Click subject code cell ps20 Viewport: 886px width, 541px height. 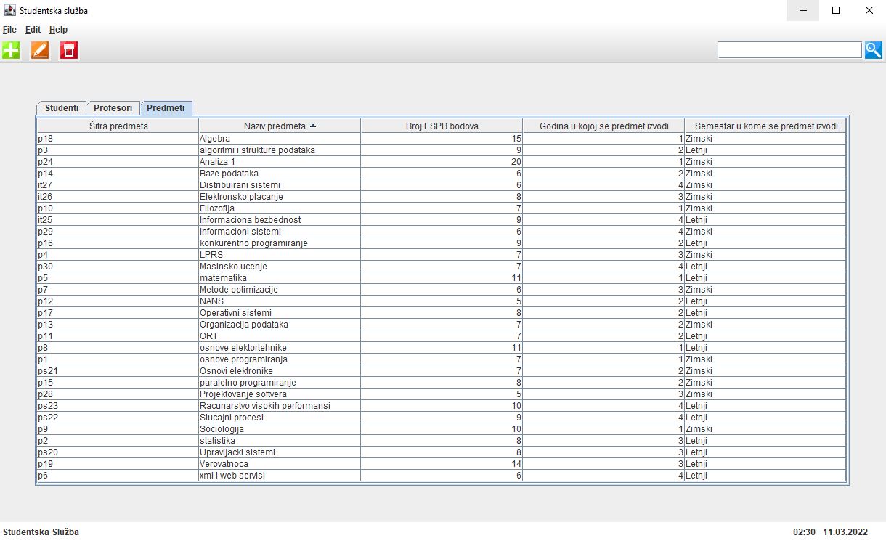click(118, 452)
